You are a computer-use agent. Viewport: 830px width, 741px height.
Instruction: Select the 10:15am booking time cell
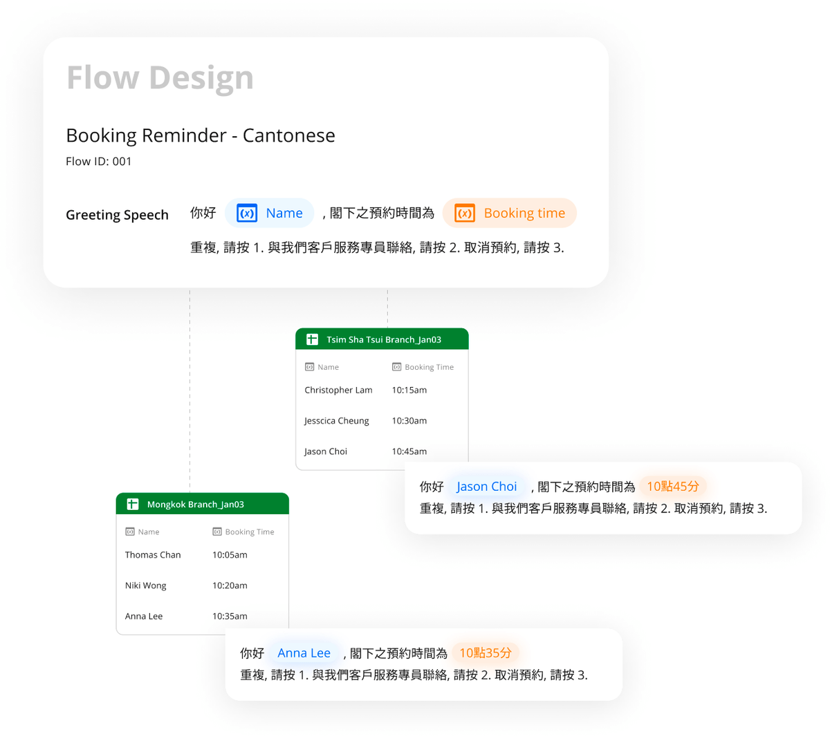(x=409, y=390)
